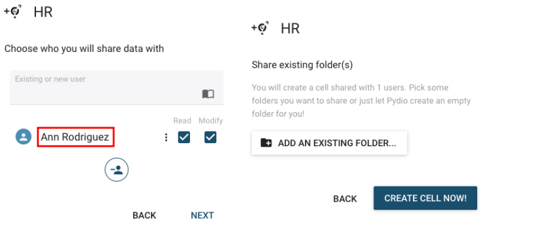
Task: Click the cell logo above 'Choose who you will share'
Action: (x=13, y=12)
